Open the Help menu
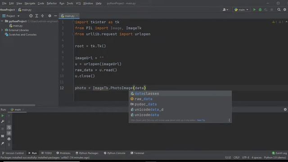Screen dimensions: 288x162 click(x=99, y=3)
